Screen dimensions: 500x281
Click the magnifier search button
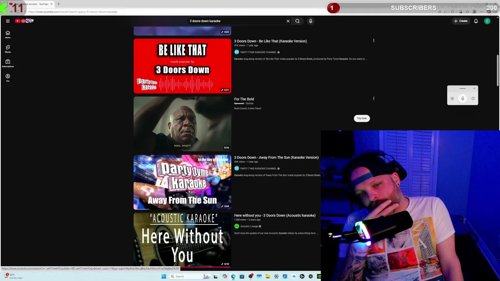[x=297, y=21]
